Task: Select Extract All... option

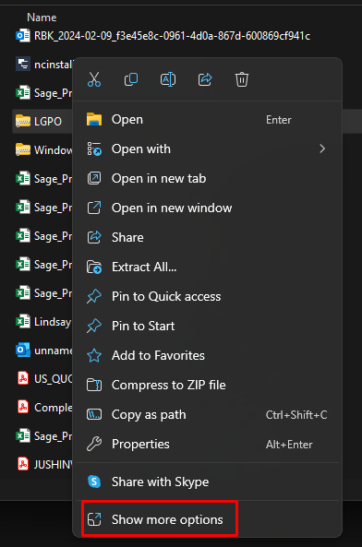Action: [x=208, y=267]
